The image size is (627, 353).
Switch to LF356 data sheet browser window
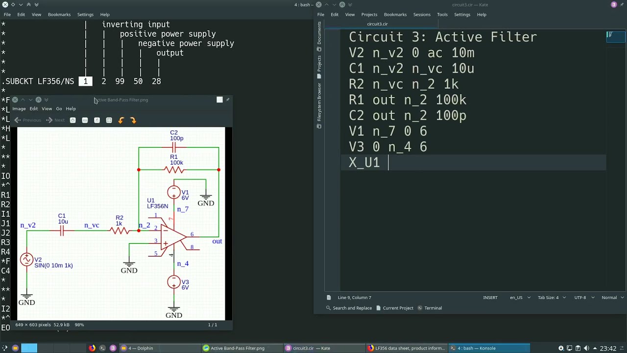click(x=407, y=348)
